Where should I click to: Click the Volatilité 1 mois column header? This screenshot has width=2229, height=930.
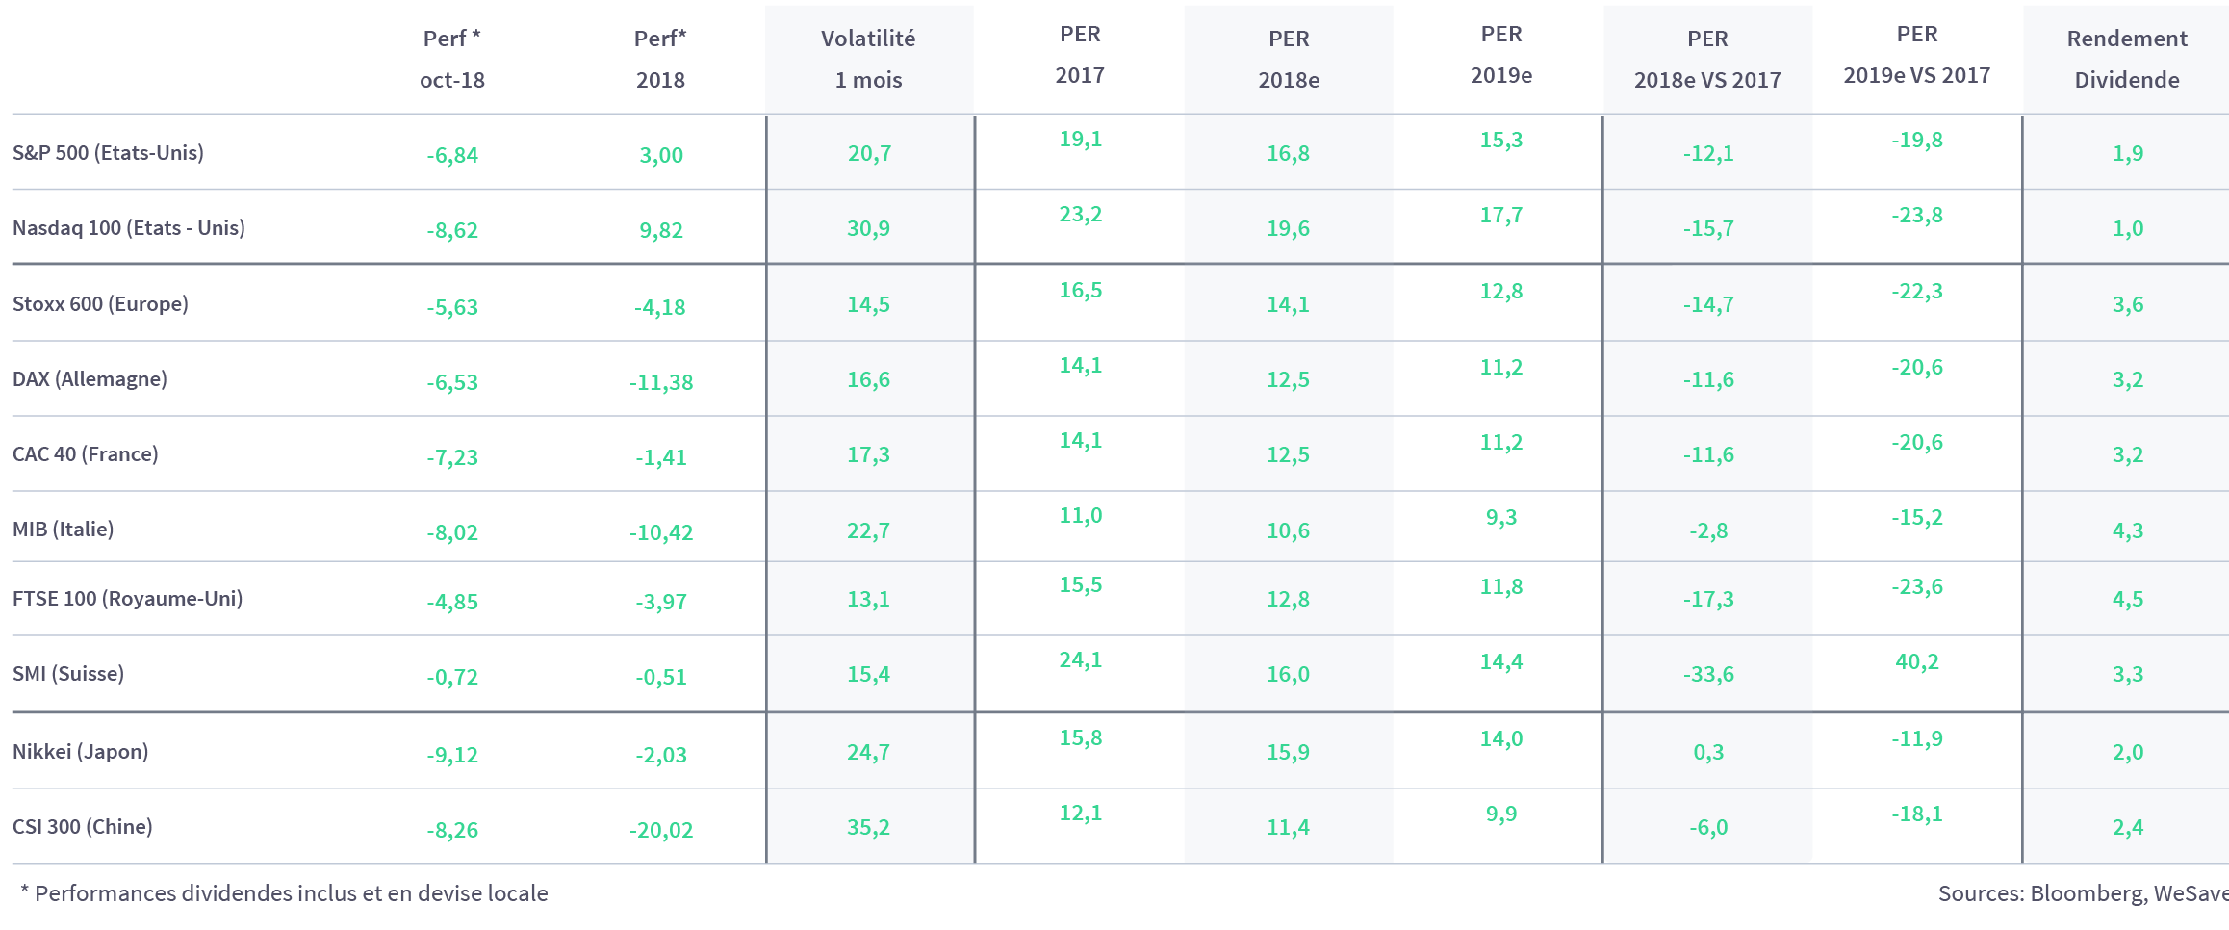(868, 59)
